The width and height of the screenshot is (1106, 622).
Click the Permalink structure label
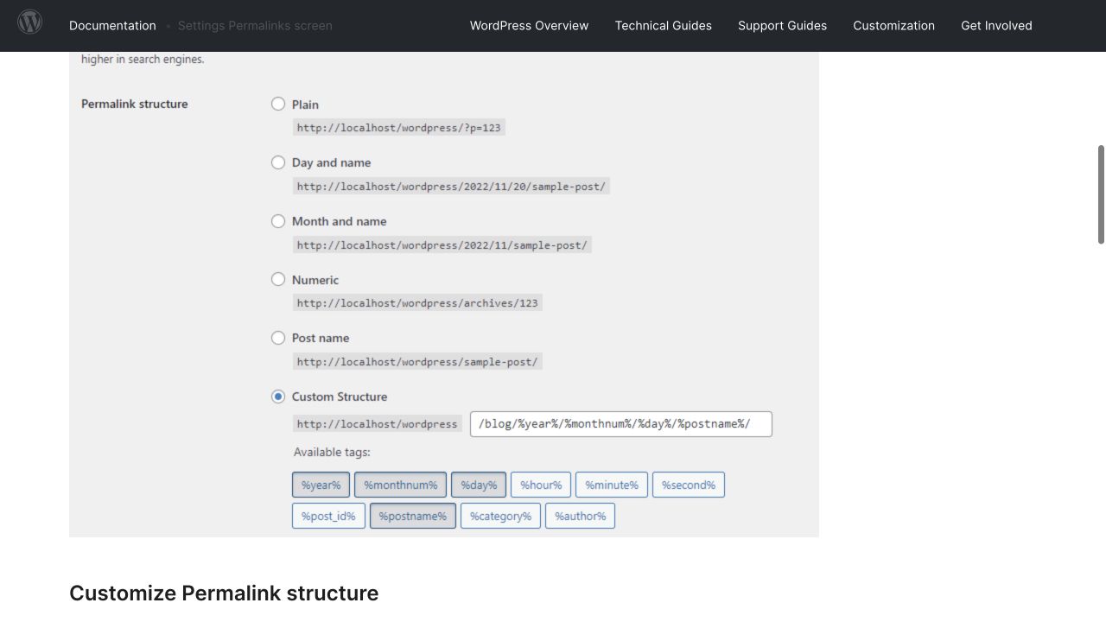pyautogui.click(x=134, y=104)
